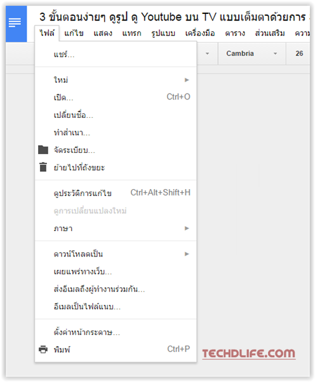
Task: Click the printer icon beside พิมพ์
Action: coord(43,350)
